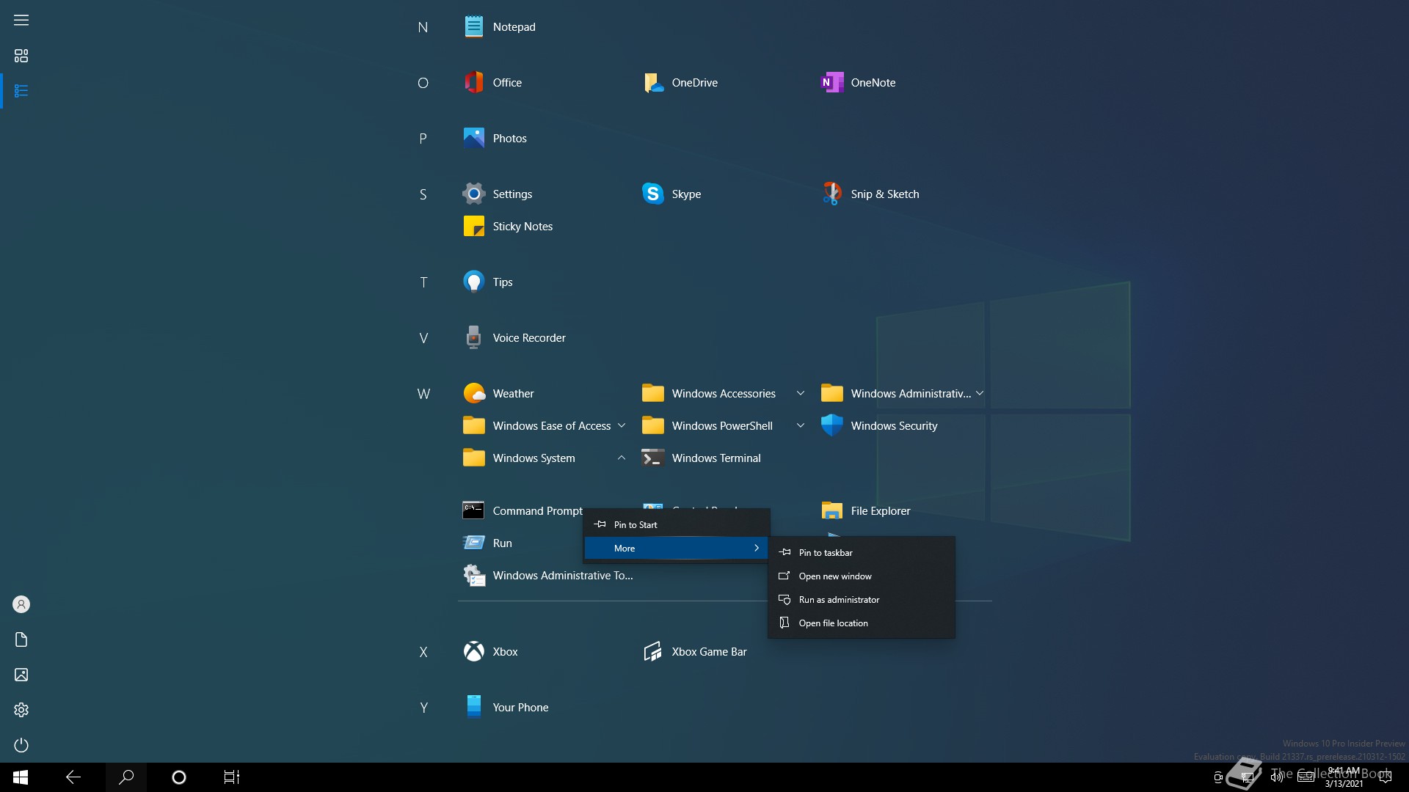Expand the Windows PowerShell folder

(x=723, y=426)
